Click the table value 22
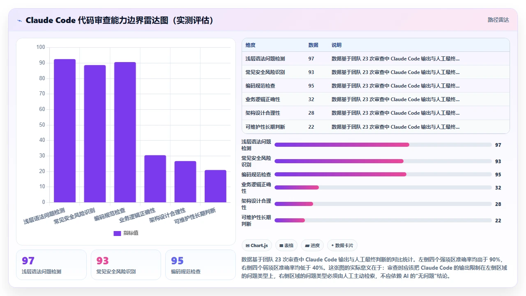Viewport: 526px width, 296px height. coord(311,127)
